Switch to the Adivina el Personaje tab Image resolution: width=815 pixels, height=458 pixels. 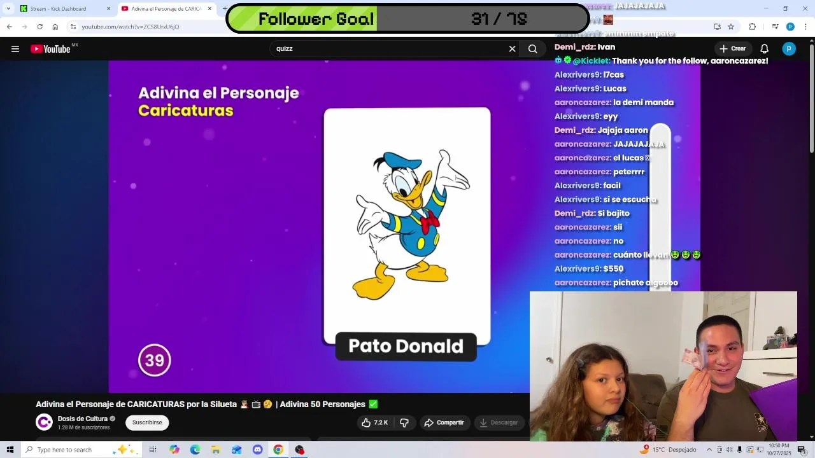click(x=166, y=9)
